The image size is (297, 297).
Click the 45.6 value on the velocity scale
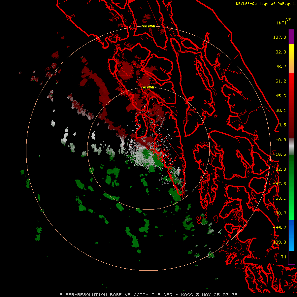pos(281,96)
